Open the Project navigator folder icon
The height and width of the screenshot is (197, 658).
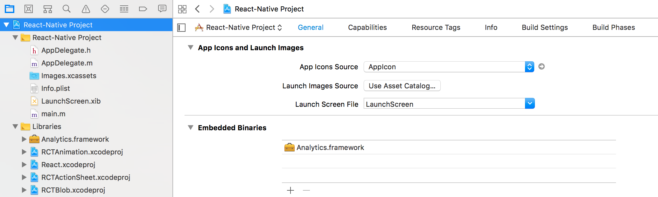coord(10,9)
